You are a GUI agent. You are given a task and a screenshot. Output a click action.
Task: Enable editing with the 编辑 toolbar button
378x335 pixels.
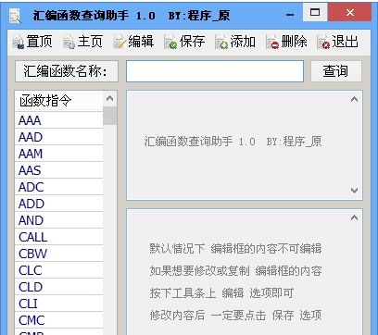coord(133,42)
